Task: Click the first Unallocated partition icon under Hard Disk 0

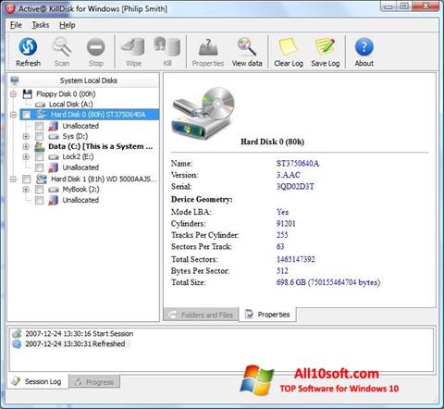Action: click(53, 126)
